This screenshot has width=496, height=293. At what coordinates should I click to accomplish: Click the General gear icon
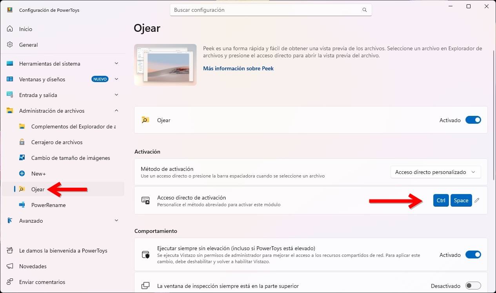[10, 45]
